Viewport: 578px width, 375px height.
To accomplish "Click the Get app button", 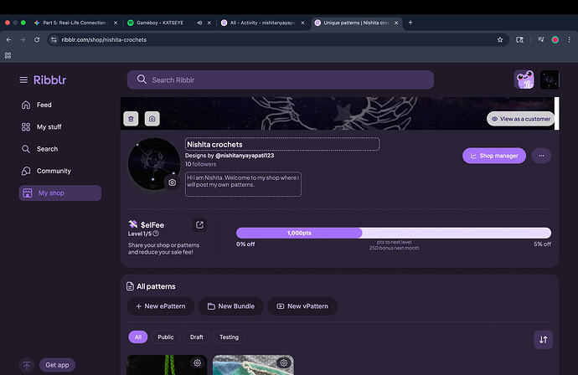I will point(57,365).
